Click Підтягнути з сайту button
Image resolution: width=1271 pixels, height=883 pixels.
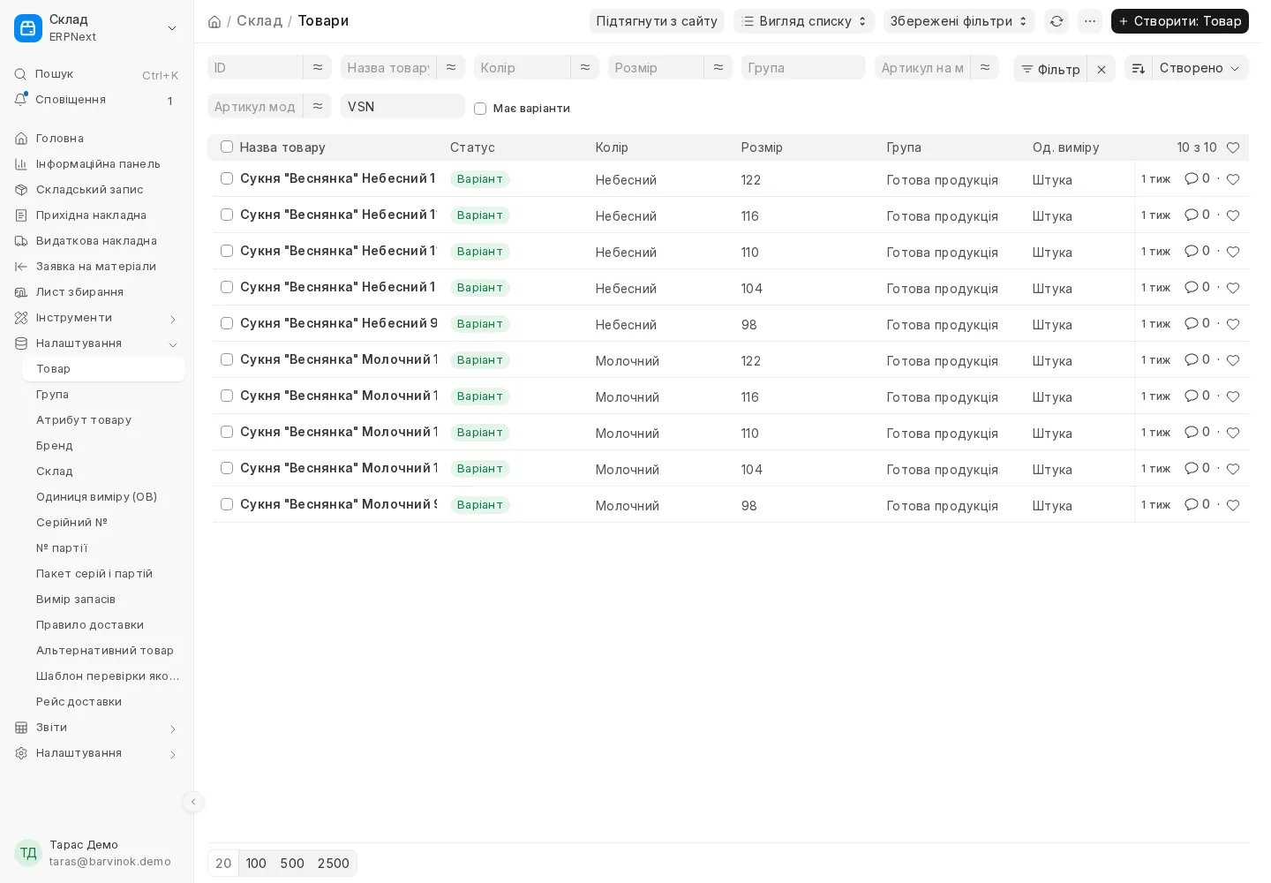coord(657,21)
